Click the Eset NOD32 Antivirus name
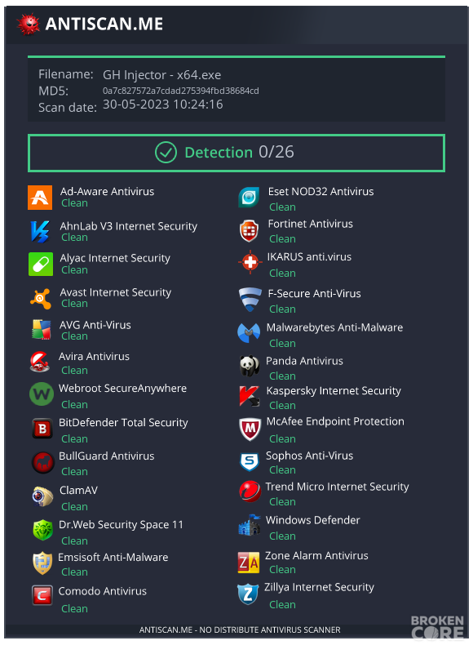 click(x=321, y=191)
